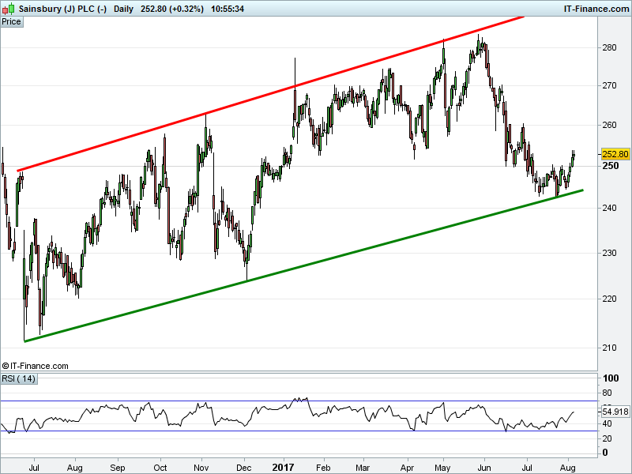Open the RSI ( 14) indicator label

[x=18, y=378]
